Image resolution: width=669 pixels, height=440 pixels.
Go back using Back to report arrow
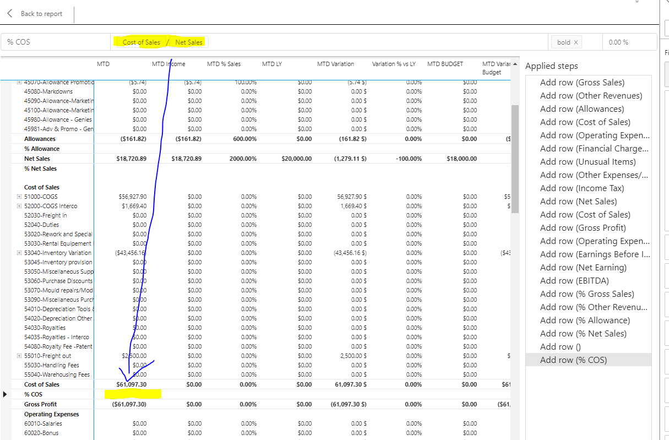10,14
